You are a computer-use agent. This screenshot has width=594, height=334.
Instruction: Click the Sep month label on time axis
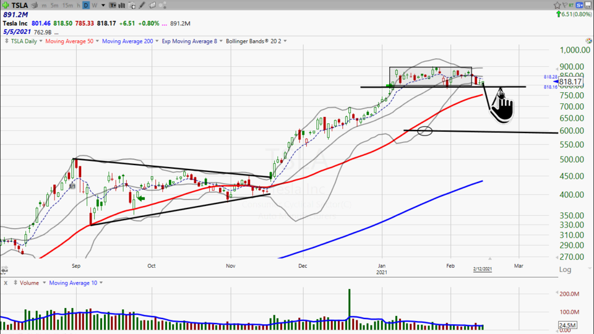pyautogui.click(x=76, y=266)
